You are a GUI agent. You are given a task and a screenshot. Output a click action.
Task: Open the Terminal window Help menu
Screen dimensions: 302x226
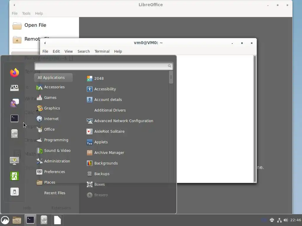118,51
